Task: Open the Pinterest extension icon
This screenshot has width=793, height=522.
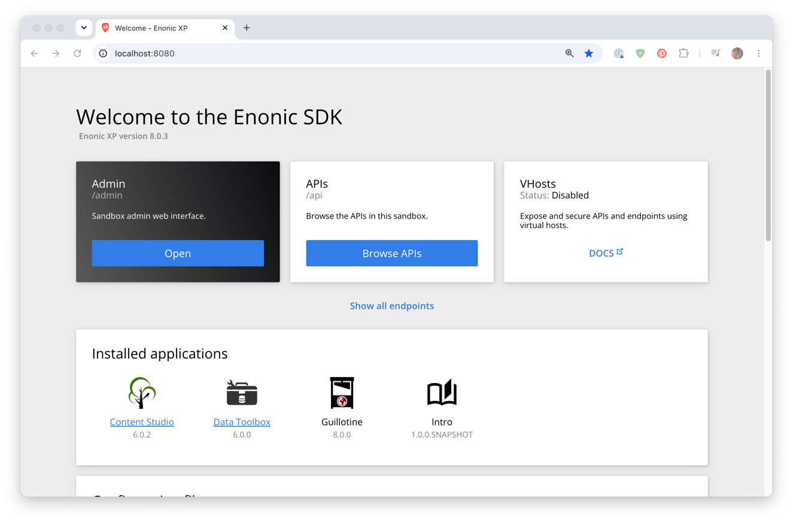Action: (662, 53)
